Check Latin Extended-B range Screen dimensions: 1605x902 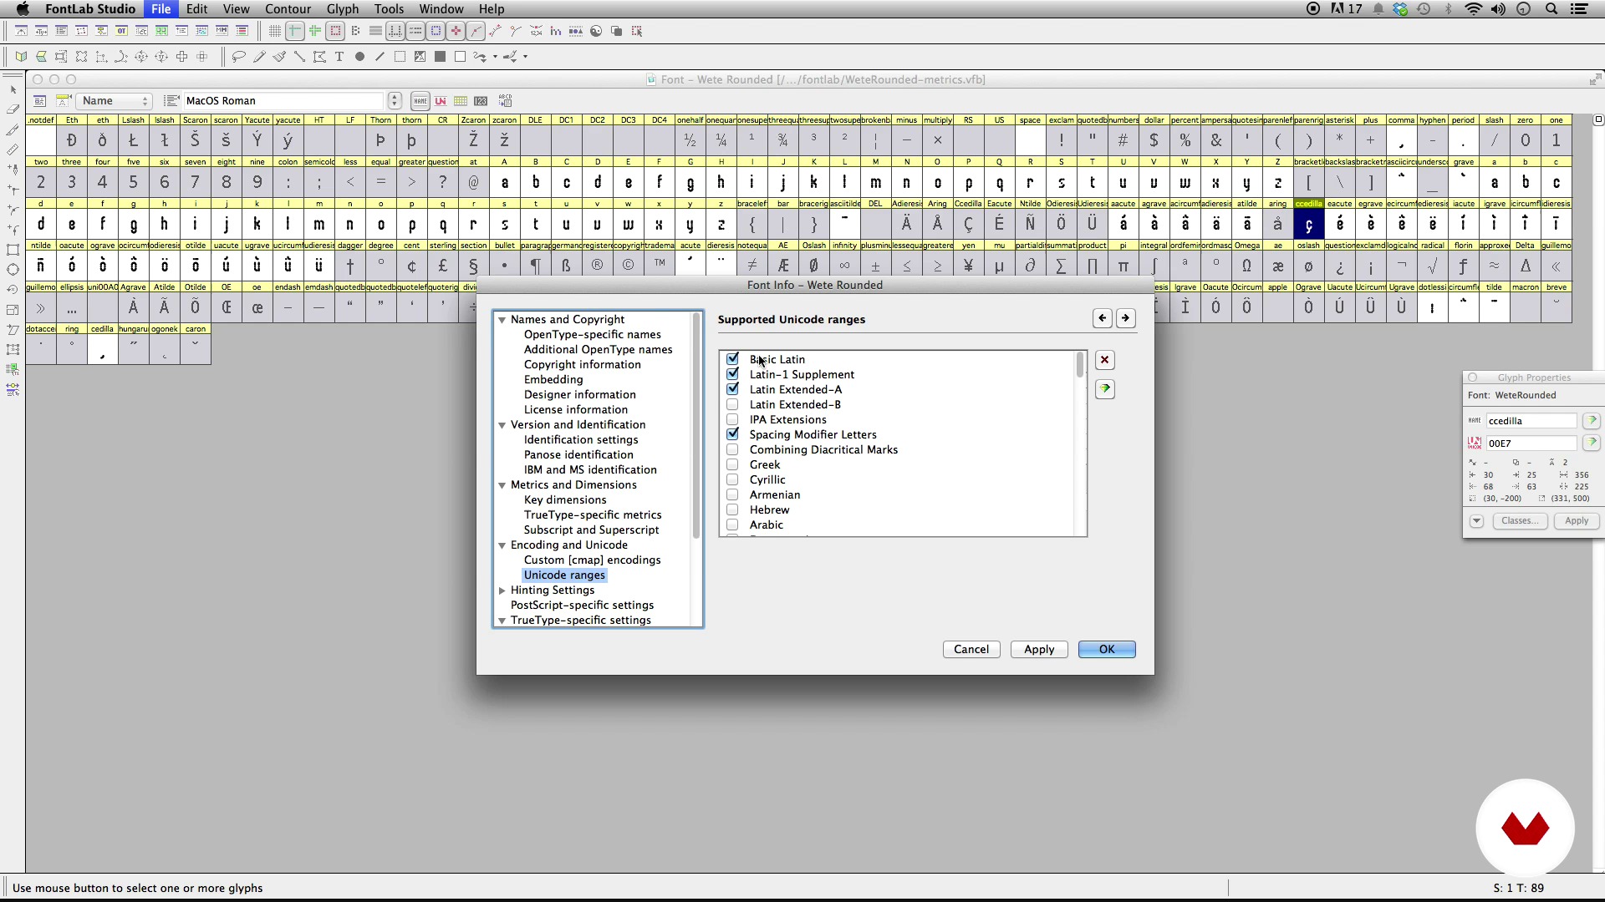coord(733,404)
